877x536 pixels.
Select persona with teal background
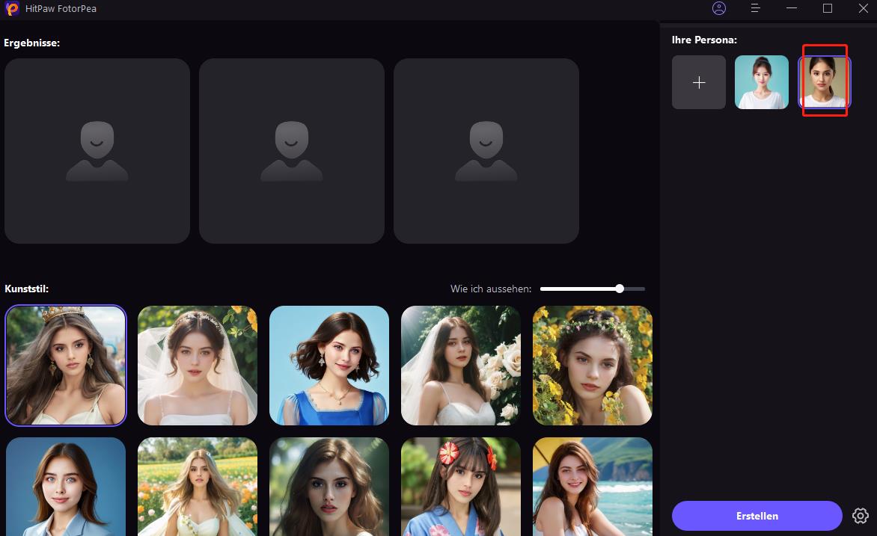pos(762,82)
